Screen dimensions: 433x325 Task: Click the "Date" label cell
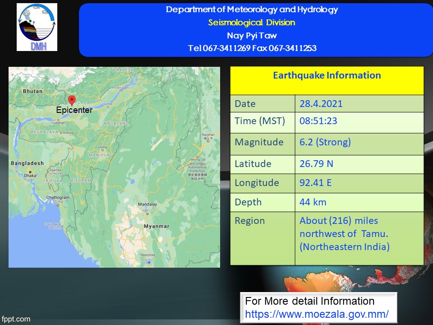(x=263, y=104)
